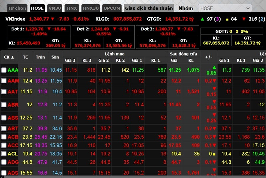Viewport: 266px width, 178px height.
Task: Click the red down arrow in ABR row
Action: click(214, 102)
